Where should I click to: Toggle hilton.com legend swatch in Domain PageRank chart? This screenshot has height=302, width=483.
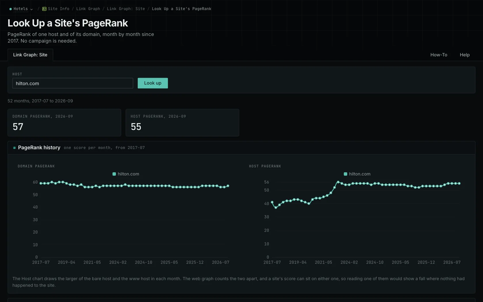tap(114, 174)
